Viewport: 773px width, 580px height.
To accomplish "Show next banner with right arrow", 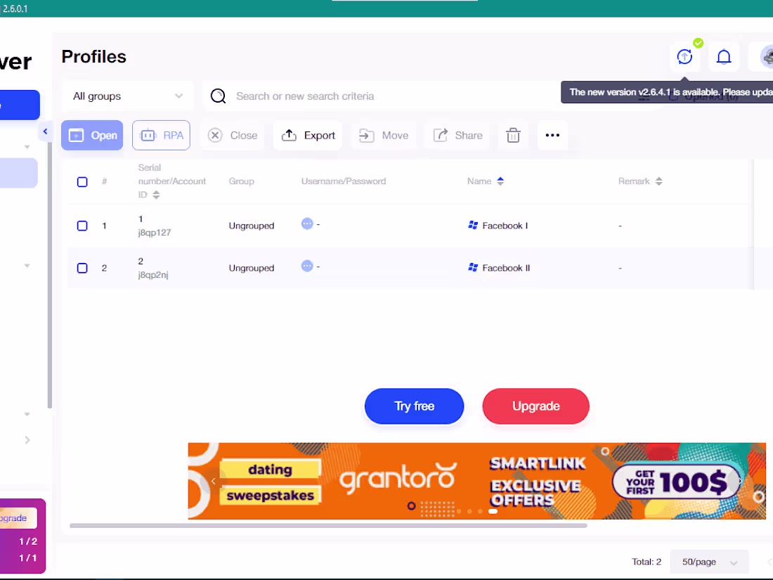I will (740, 481).
